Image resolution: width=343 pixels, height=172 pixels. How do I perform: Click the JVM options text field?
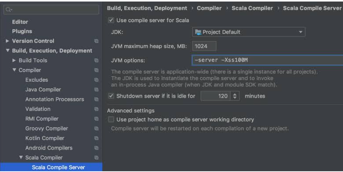[267, 60]
